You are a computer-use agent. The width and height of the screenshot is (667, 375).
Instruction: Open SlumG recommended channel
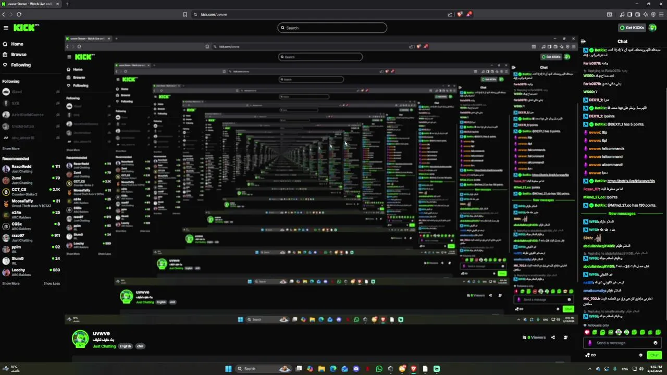[x=31, y=260]
